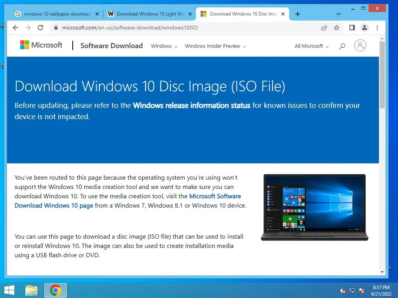Open the Windows Start menu
Viewport: 398px width, 298px height.
coord(9,290)
